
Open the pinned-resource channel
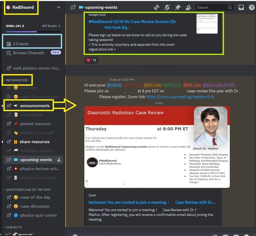[34, 124]
